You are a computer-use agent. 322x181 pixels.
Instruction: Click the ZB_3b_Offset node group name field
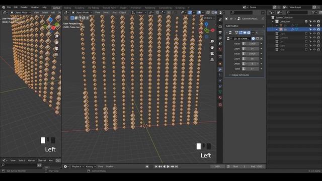click(x=242, y=39)
